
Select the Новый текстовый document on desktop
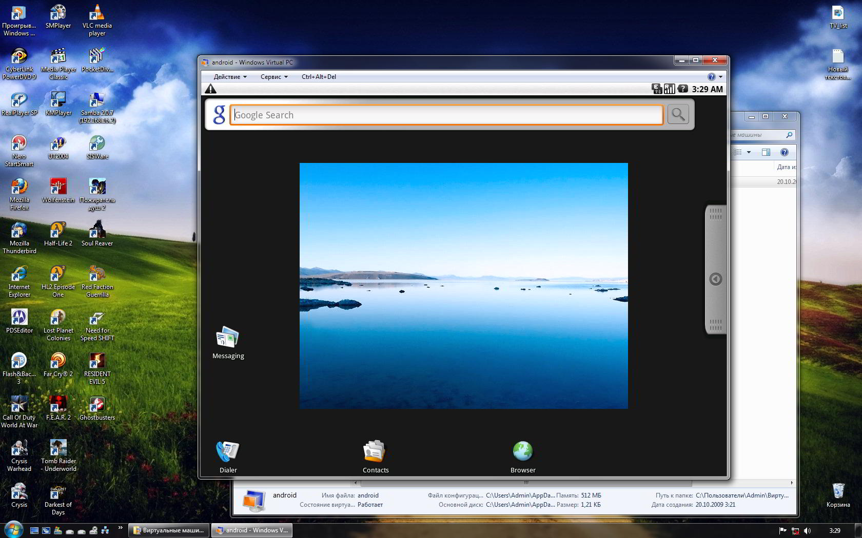click(x=838, y=64)
